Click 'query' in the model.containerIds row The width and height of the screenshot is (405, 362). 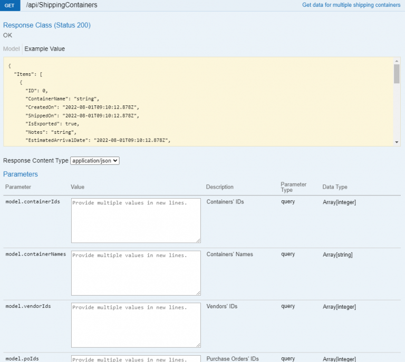click(288, 202)
